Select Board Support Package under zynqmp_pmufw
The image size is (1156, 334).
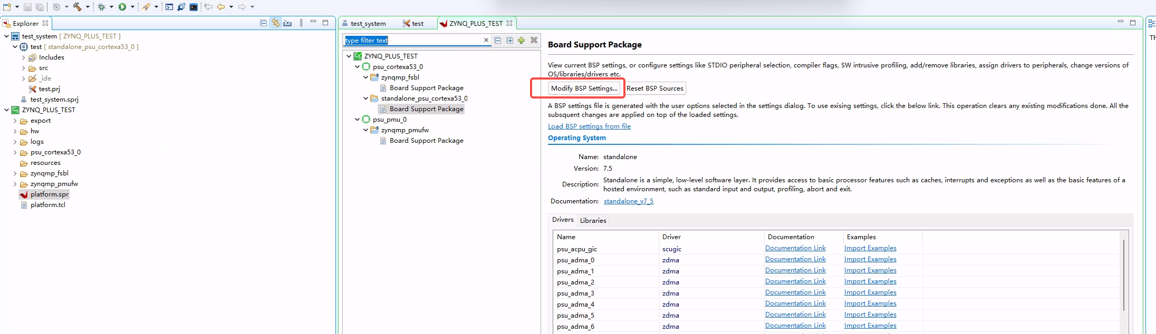[422, 141]
